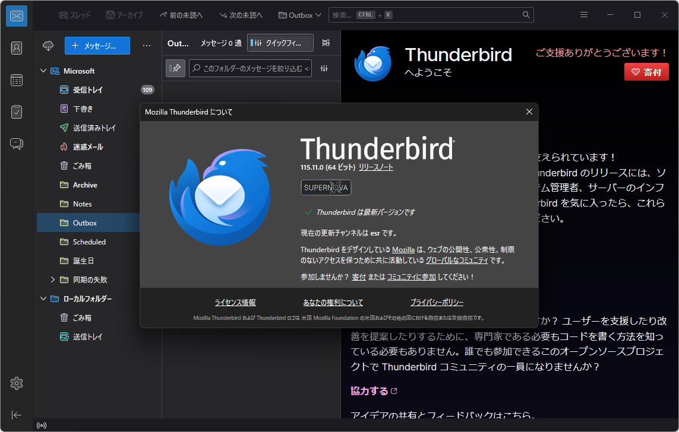Open the folder pane options menu (...)
Viewport: 679px width, 432px height.
click(146, 46)
